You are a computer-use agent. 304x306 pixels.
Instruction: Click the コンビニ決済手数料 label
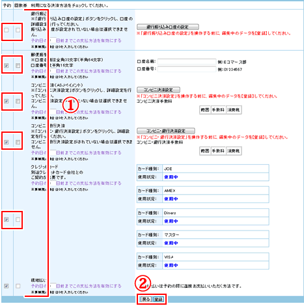pyautogui.click(x=154, y=101)
